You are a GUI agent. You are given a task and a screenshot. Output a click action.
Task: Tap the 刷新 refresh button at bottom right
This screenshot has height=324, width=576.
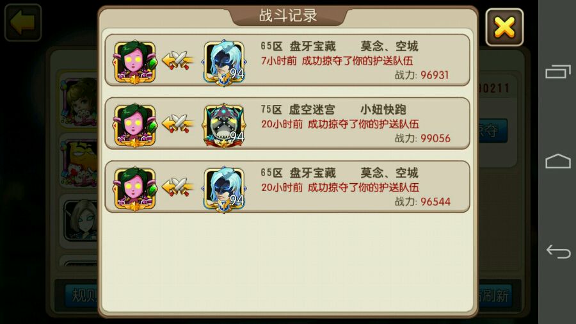[495, 296]
